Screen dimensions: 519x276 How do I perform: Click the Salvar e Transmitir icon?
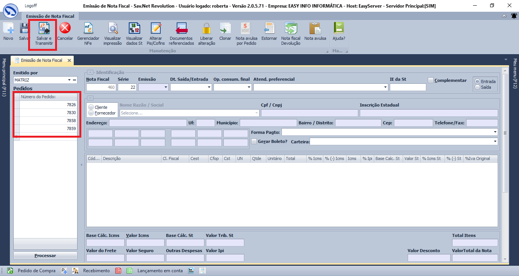pyautogui.click(x=44, y=29)
